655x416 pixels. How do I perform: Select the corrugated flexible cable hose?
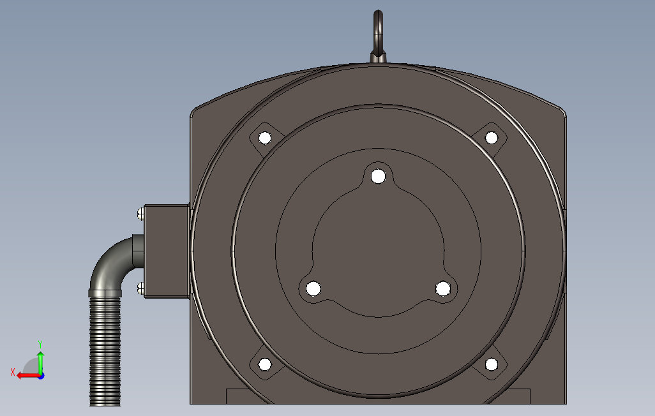(105, 351)
